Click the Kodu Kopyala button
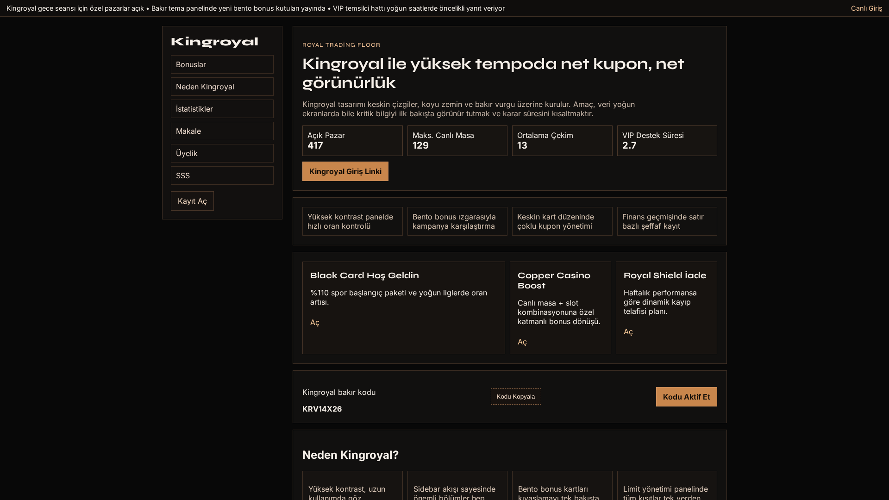Screen dimensions: 889x500 (516, 397)
